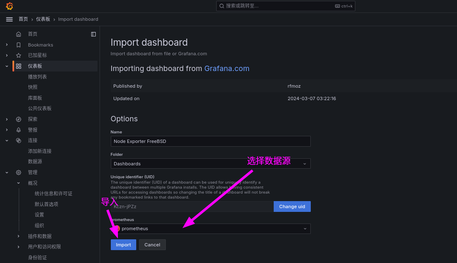The height and width of the screenshot is (263, 457).
Task: Open 添加新连接 in the sidebar
Action: point(40,151)
